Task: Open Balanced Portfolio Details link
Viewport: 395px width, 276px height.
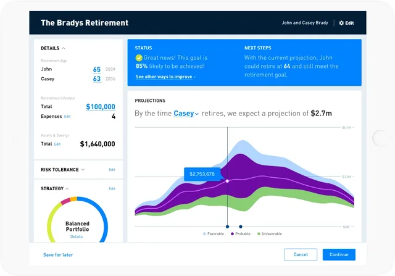Action: (77, 236)
